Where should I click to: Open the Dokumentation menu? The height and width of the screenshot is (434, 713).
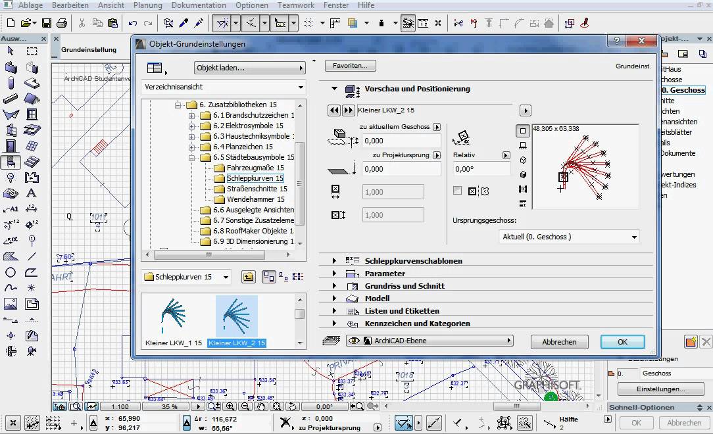coord(199,5)
